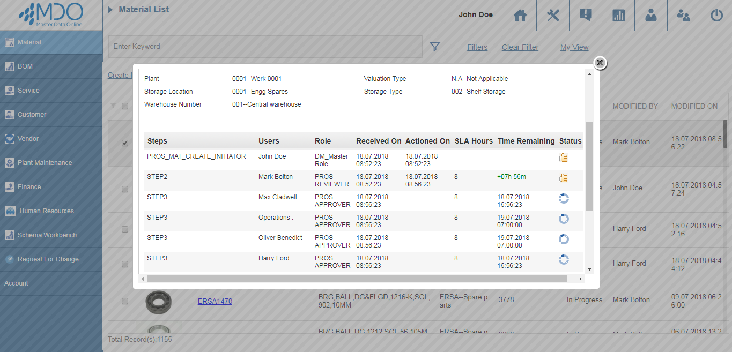732x352 pixels.
Task: Open the ERSA1470 material link
Action: click(x=215, y=301)
